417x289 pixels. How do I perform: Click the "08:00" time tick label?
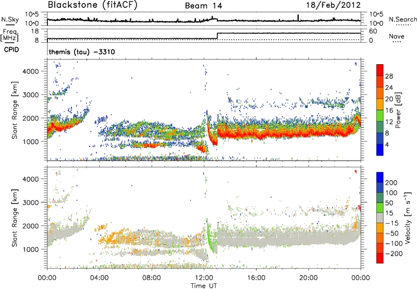pyautogui.click(x=152, y=278)
